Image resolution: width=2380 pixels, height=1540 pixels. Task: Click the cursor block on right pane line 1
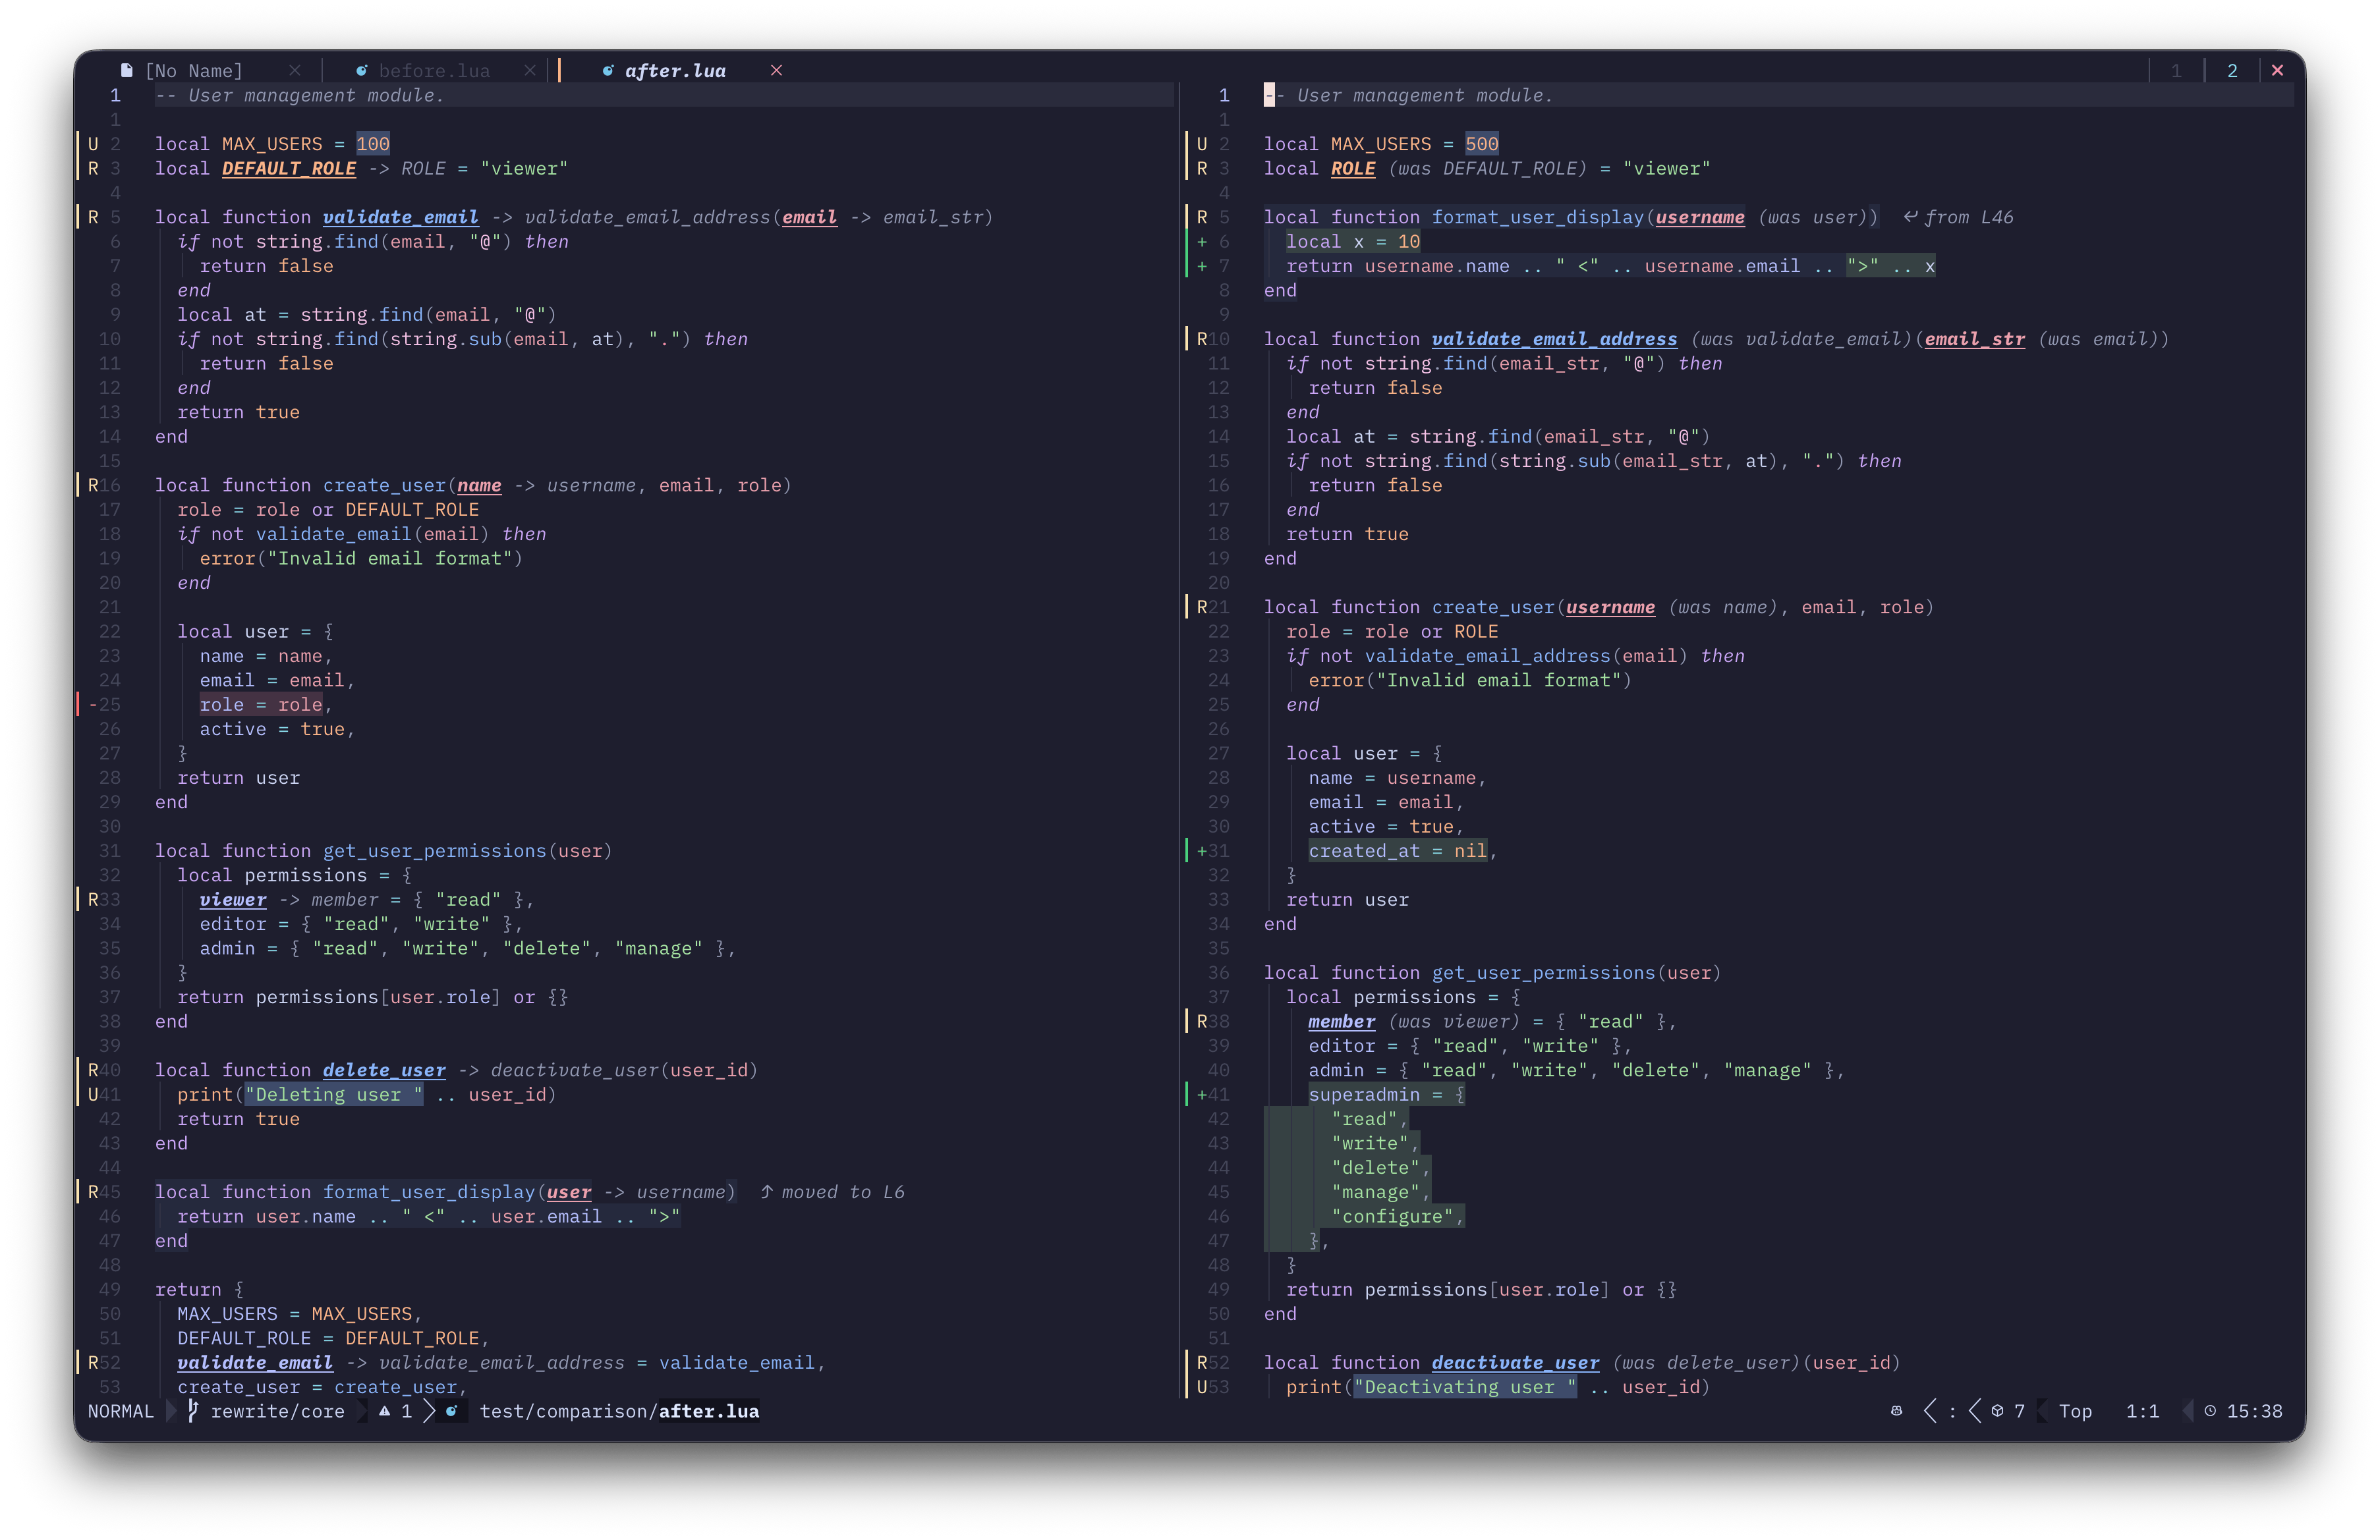tap(1269, 95)
